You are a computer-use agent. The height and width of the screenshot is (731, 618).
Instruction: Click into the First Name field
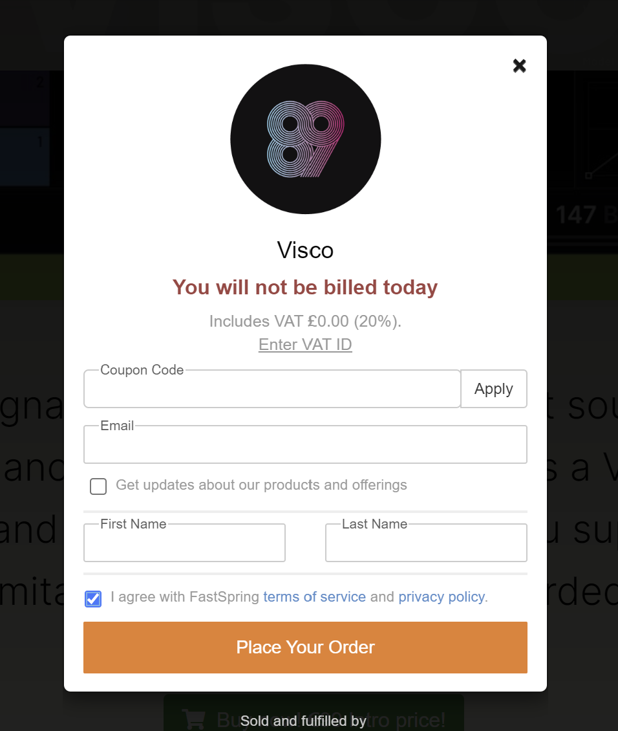click(x=184, y=543)
